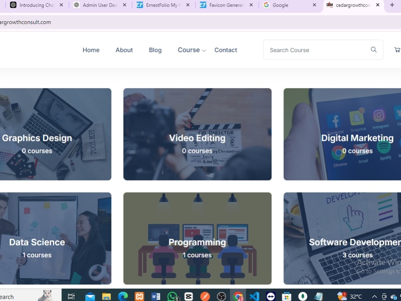Close the Admin User Dashboard tab
This screenshot has height=301, width=401.
(125, 5)
